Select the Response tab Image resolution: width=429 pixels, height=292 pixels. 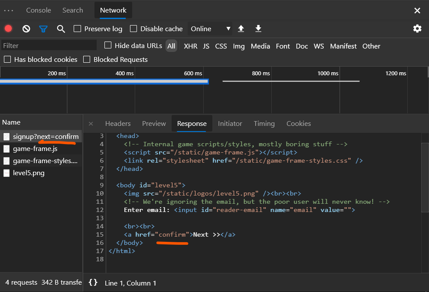[x=192, y=124]
